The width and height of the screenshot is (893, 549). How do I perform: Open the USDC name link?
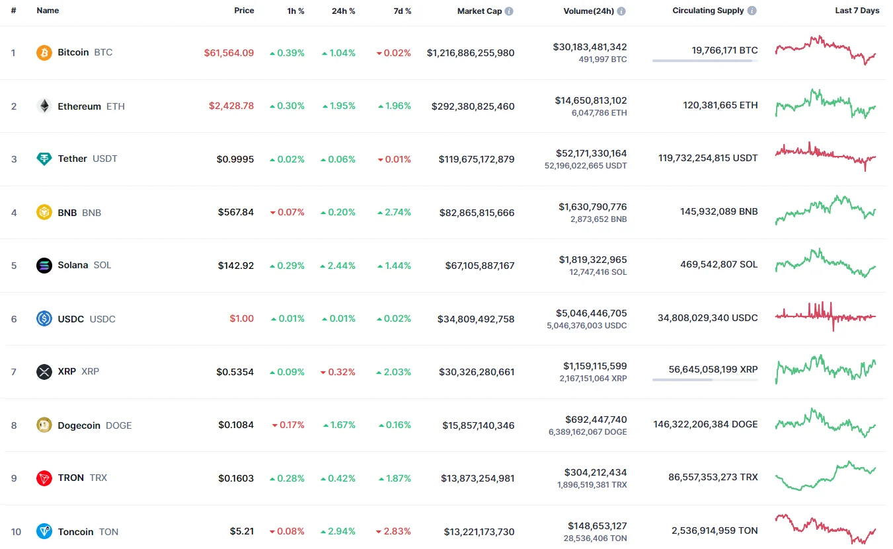click(x=71, y=319)
